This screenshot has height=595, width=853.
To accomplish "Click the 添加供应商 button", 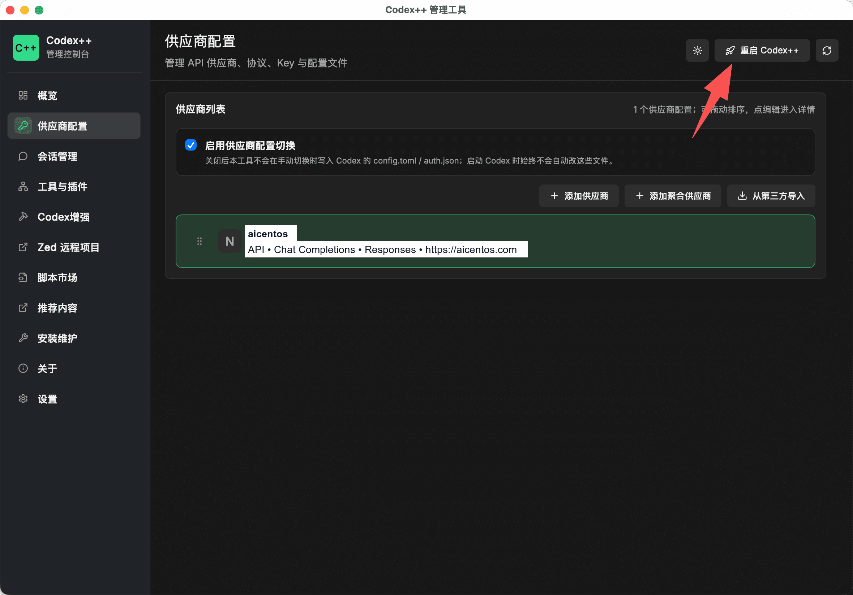I will [x=579, y=196].
